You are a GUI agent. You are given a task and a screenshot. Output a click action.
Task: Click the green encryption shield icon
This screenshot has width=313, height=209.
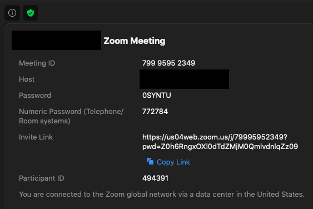click(x=31, y=13)
